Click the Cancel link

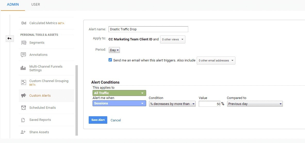116,120
